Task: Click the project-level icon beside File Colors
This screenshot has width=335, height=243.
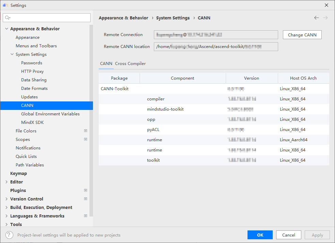Action: [86, 131]
